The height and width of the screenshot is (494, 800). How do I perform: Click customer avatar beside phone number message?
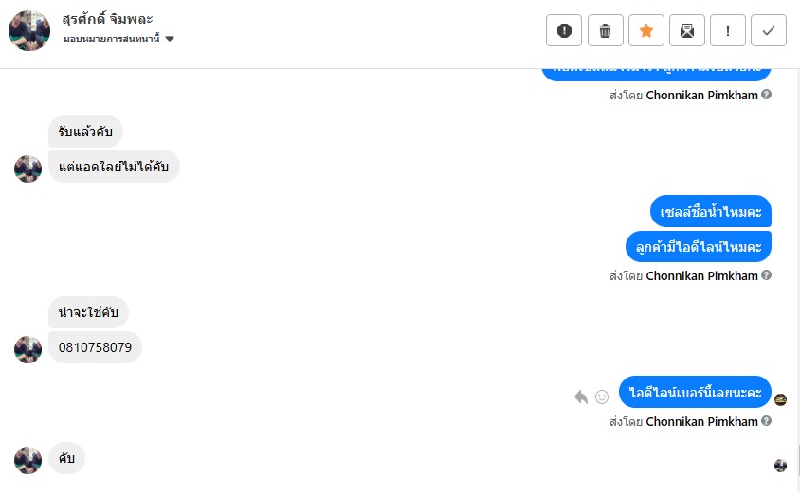[x=27, y=349]
